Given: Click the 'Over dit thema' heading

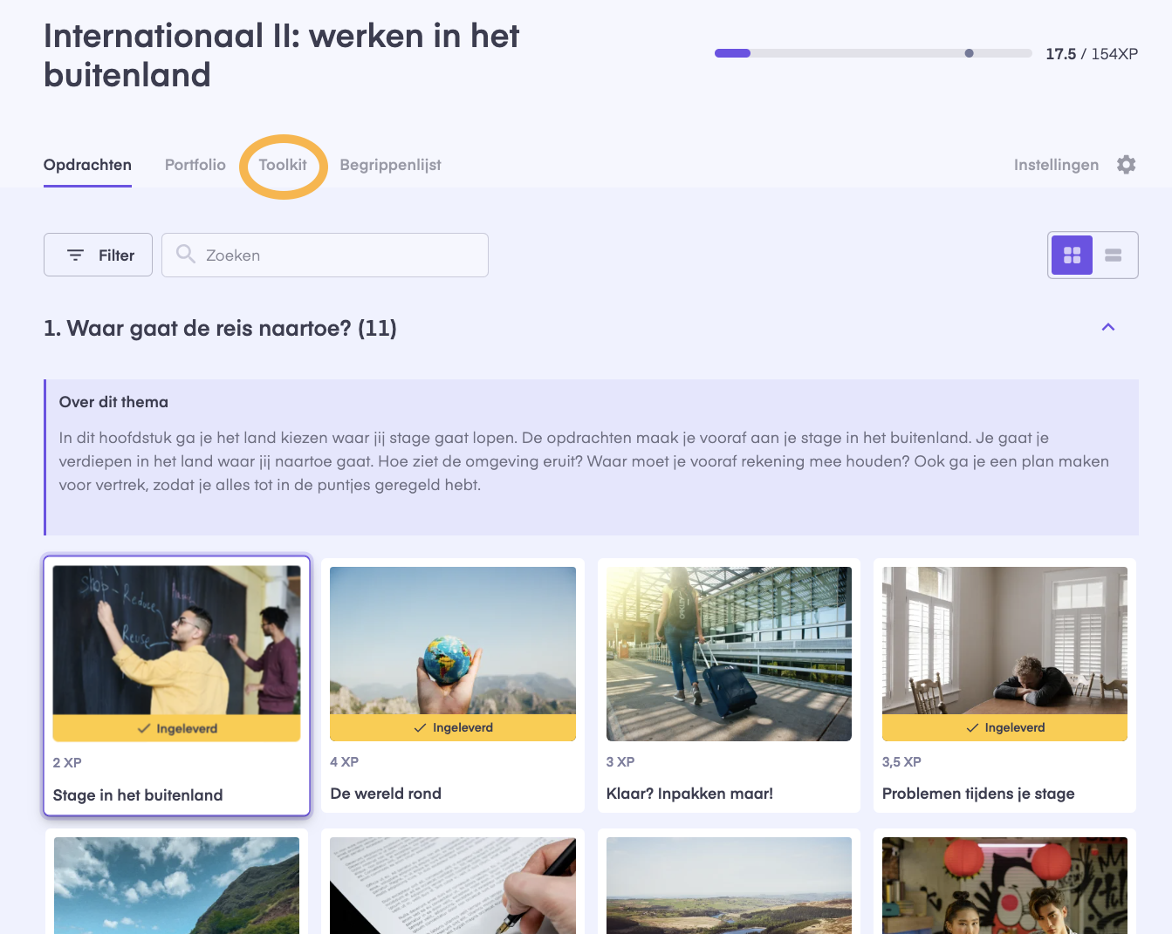Looking at the screenshot, I should (113, 402).
